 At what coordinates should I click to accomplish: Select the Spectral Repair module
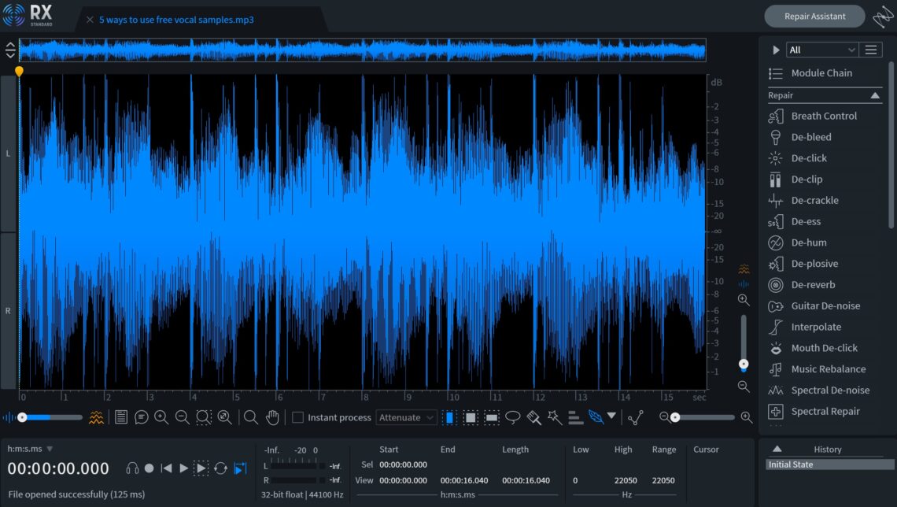(x=826, y=411)
